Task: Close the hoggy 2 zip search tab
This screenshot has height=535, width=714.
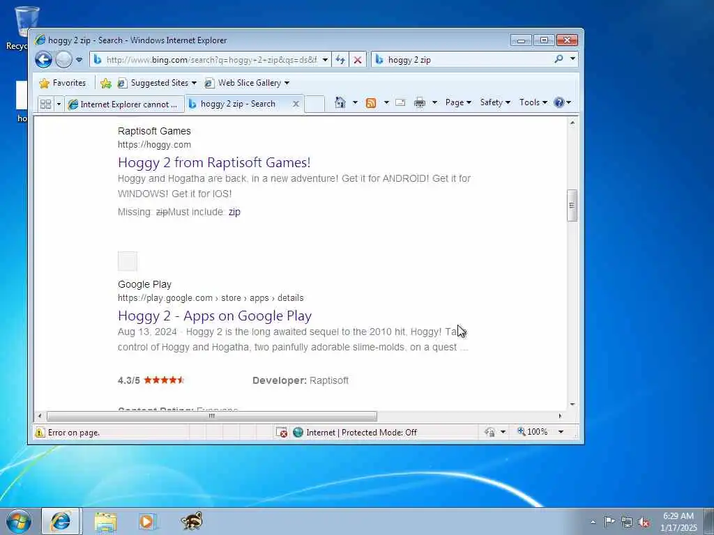Action: pos(296,104)
